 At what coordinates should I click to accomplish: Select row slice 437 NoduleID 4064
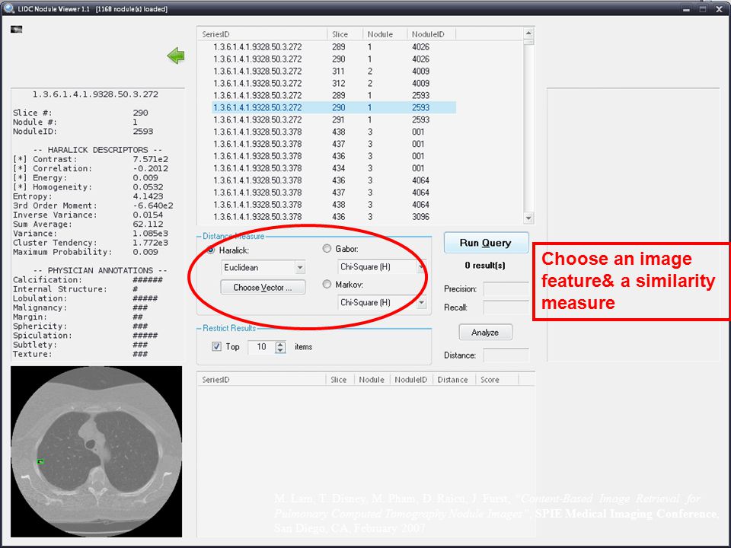[334, 193]
